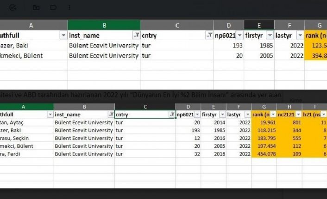
Task: Click rank value 19.961 in bottom sheet
Action: (264, 122)
